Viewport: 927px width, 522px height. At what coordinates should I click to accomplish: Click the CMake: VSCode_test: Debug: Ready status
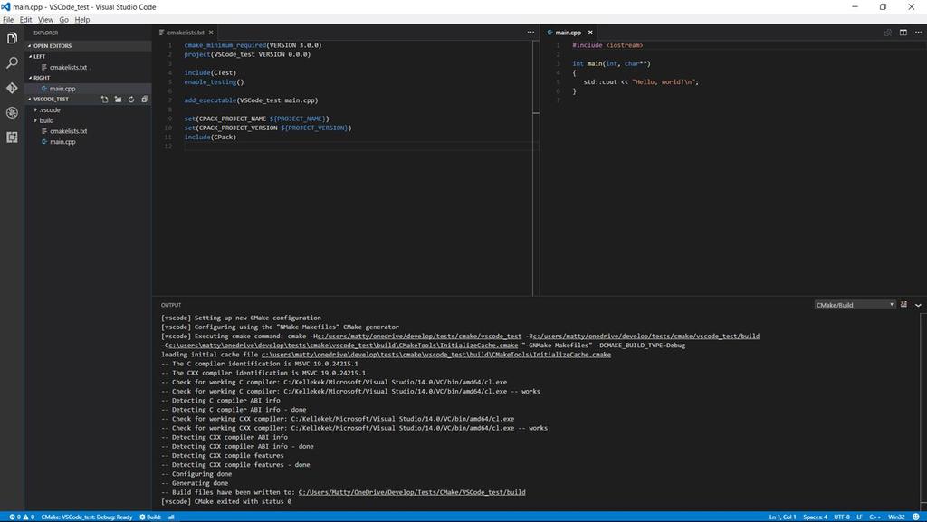pos(87,517)
